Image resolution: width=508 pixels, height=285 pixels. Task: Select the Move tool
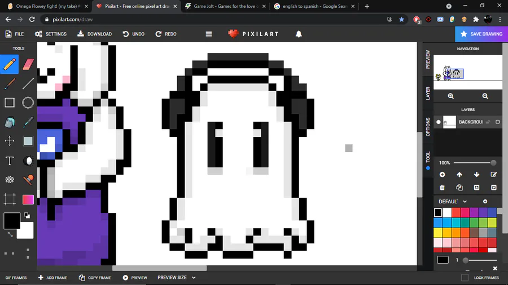click(10, 141)
